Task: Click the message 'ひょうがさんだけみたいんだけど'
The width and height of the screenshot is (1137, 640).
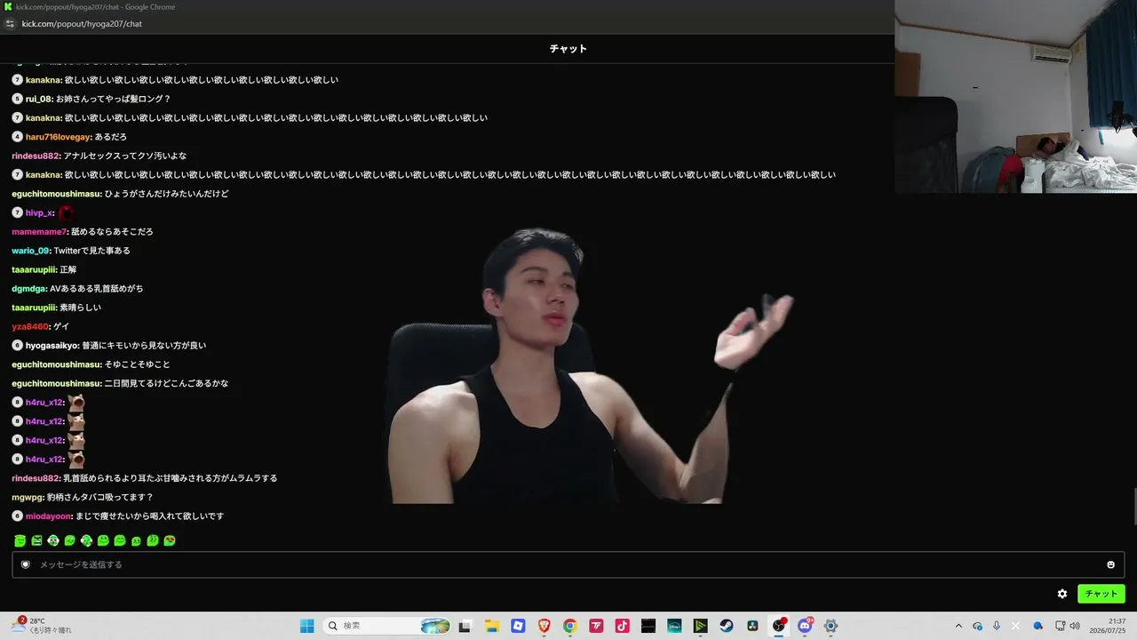Action: click(x=167, y=194)
